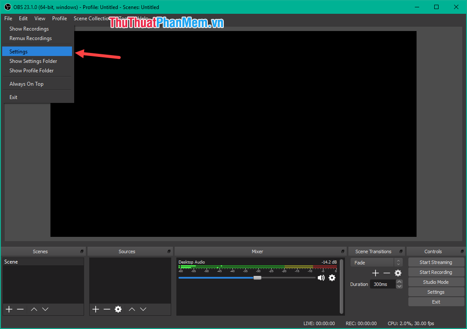Increase Duration with the up stepper arrow
This screenshot has height=329, width=467.
pos(399,282)
